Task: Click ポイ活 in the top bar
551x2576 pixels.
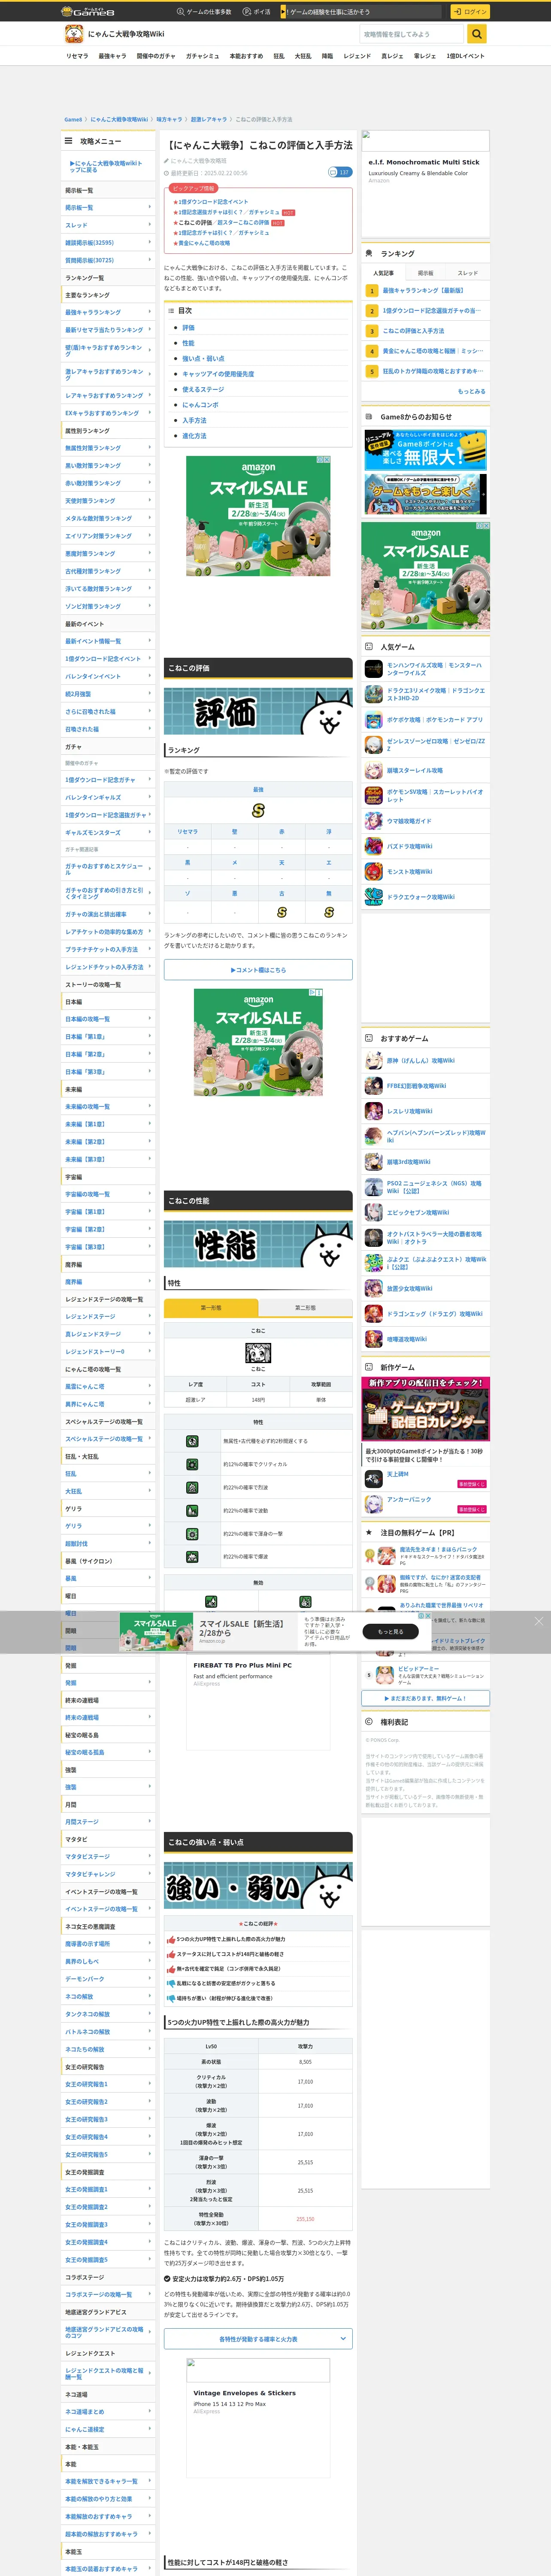Action: pyautogui.click(x=258, y=12)
